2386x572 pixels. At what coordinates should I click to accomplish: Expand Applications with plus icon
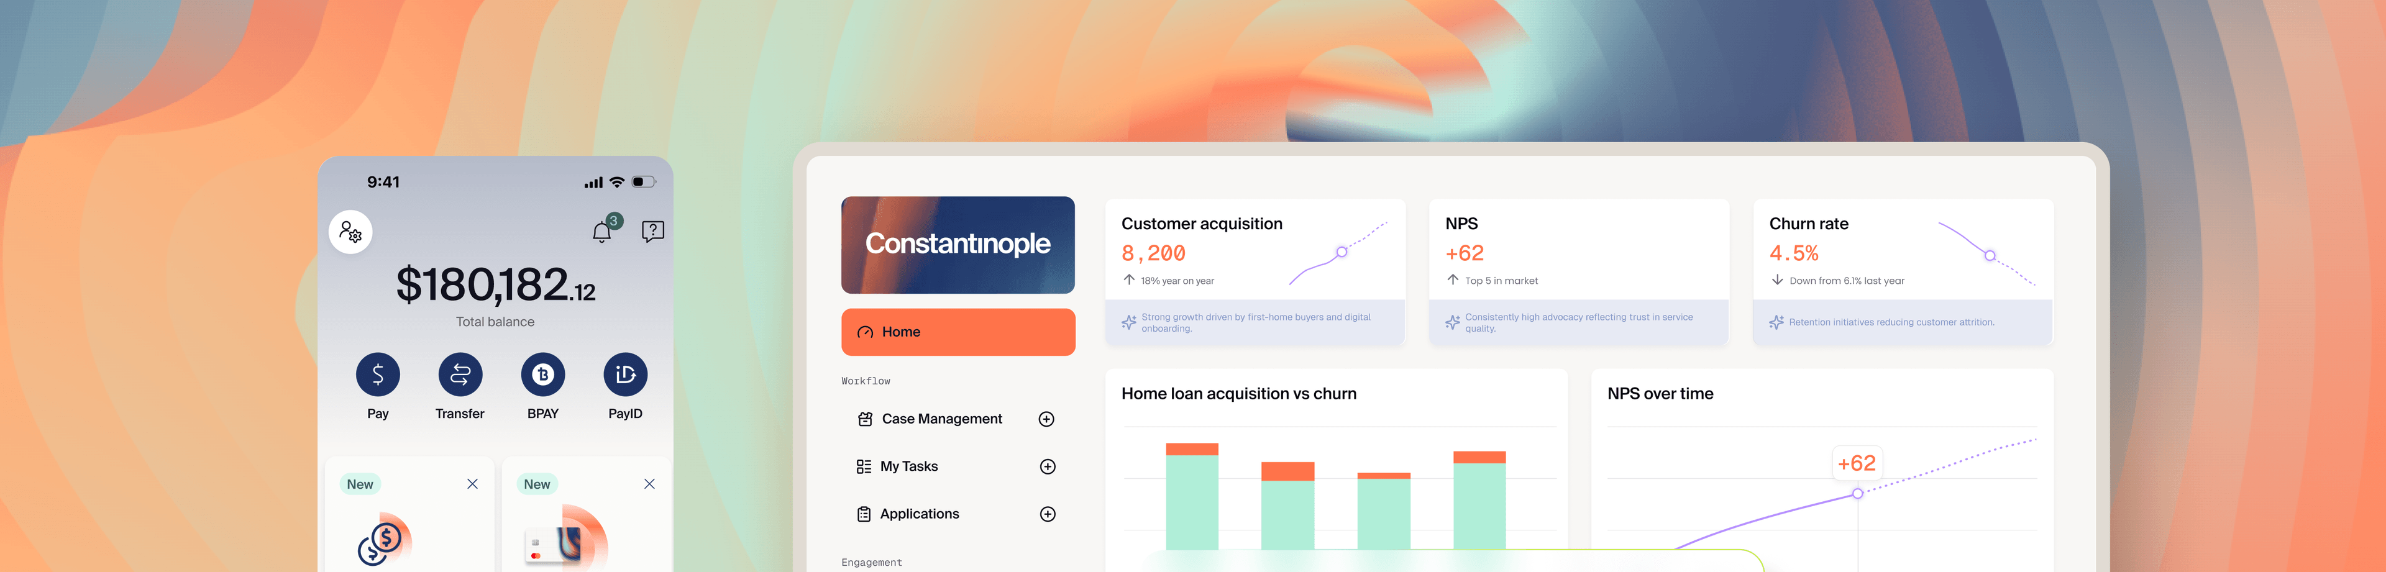1048,515
